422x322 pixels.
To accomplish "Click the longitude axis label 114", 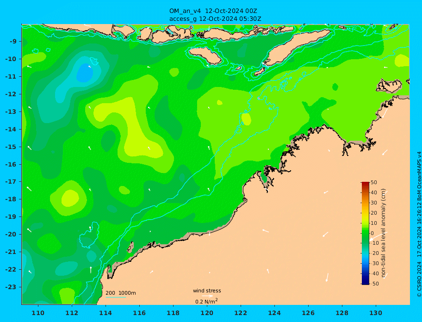I will click(x=105, y=313).
